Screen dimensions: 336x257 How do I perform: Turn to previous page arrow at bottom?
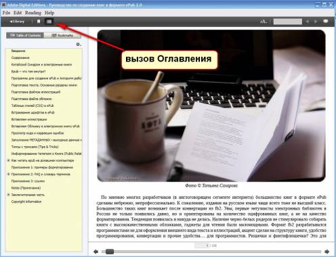pos(96,252)
